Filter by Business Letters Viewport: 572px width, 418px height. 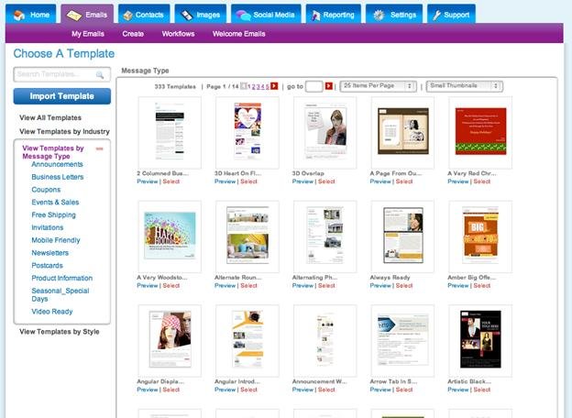(58, 177)
